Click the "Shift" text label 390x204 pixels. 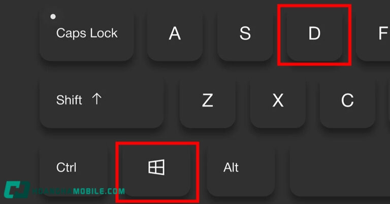(x=69, y=100)
